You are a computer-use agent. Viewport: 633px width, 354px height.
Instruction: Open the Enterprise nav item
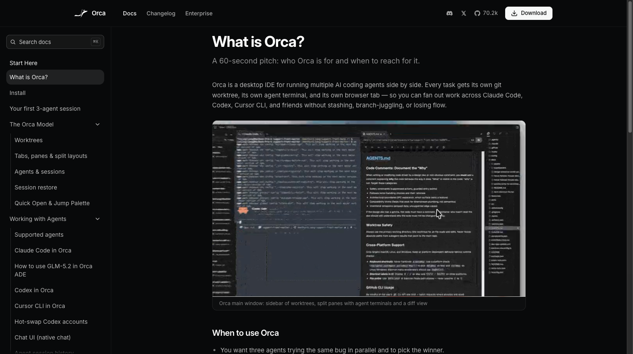coord(199,13)
